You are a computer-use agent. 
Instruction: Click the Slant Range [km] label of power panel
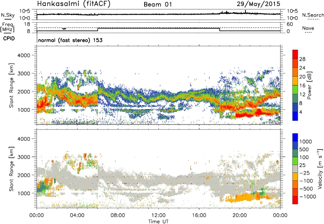[11, 85]
